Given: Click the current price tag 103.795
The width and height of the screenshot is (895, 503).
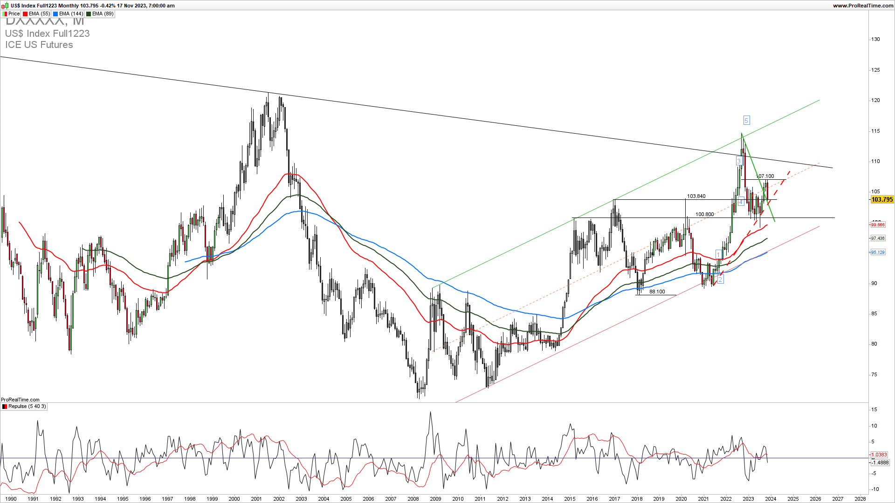Looking at the screenshot, I should 882,199.
